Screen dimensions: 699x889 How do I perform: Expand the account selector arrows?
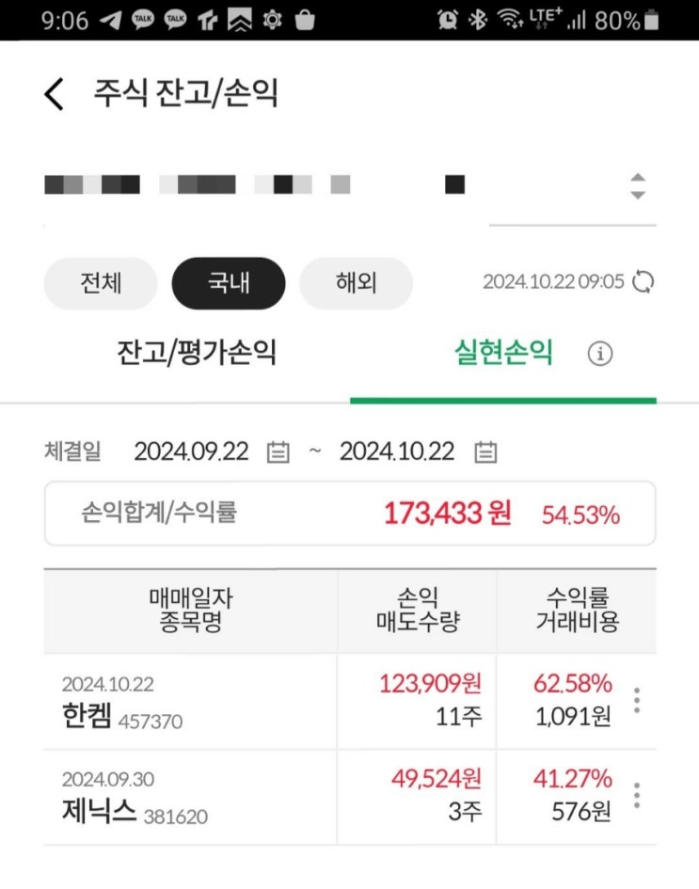tap(638, 186)
